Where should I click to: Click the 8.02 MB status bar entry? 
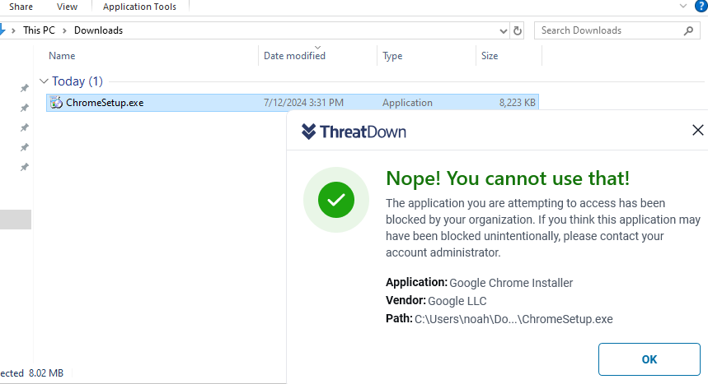point(46,373)
